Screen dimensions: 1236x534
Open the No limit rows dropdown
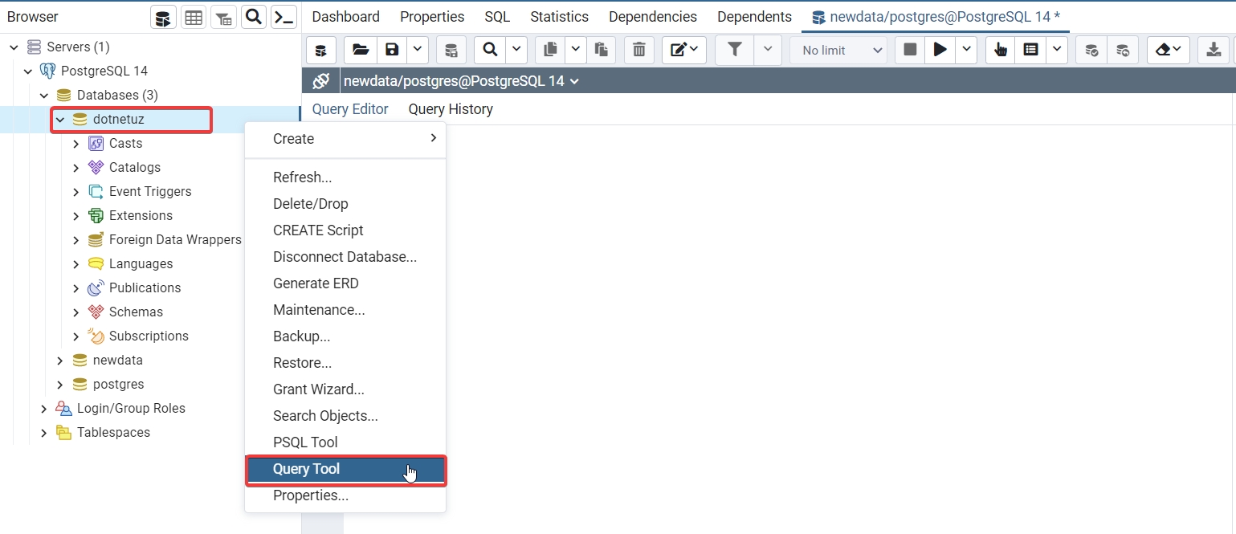(839, 50)
